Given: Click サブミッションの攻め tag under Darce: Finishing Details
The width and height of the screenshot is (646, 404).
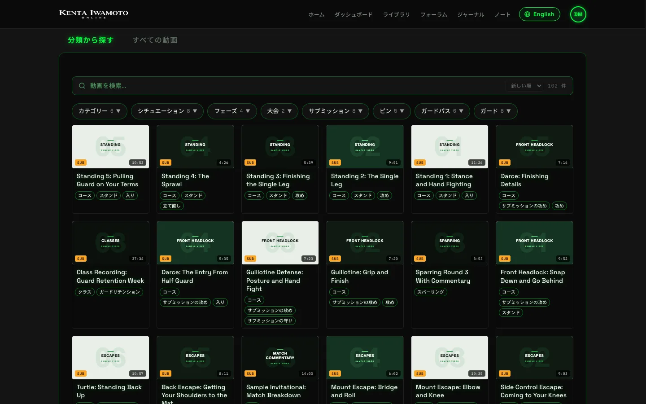Looking at the screenshot, I should tap(524, 206).
